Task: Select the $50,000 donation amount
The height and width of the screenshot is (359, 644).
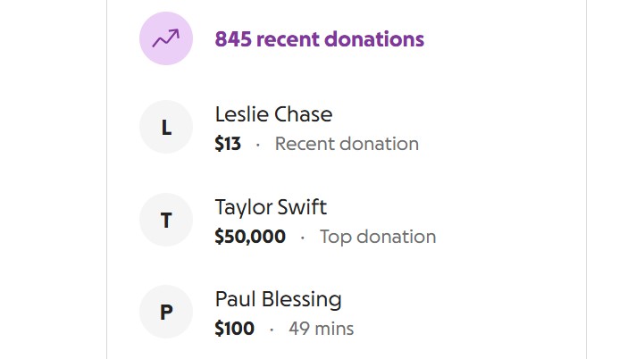Action: 250,237
